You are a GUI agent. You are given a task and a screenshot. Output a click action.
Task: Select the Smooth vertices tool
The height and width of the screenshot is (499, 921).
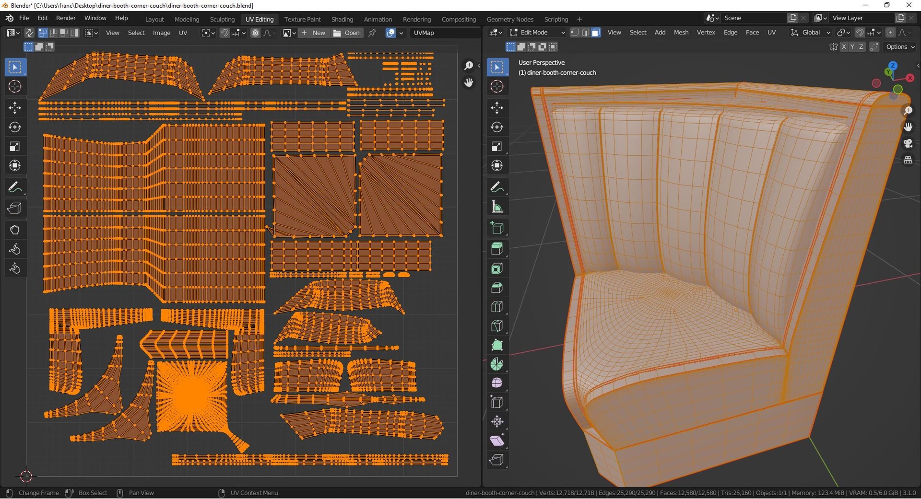coord(497,383)
